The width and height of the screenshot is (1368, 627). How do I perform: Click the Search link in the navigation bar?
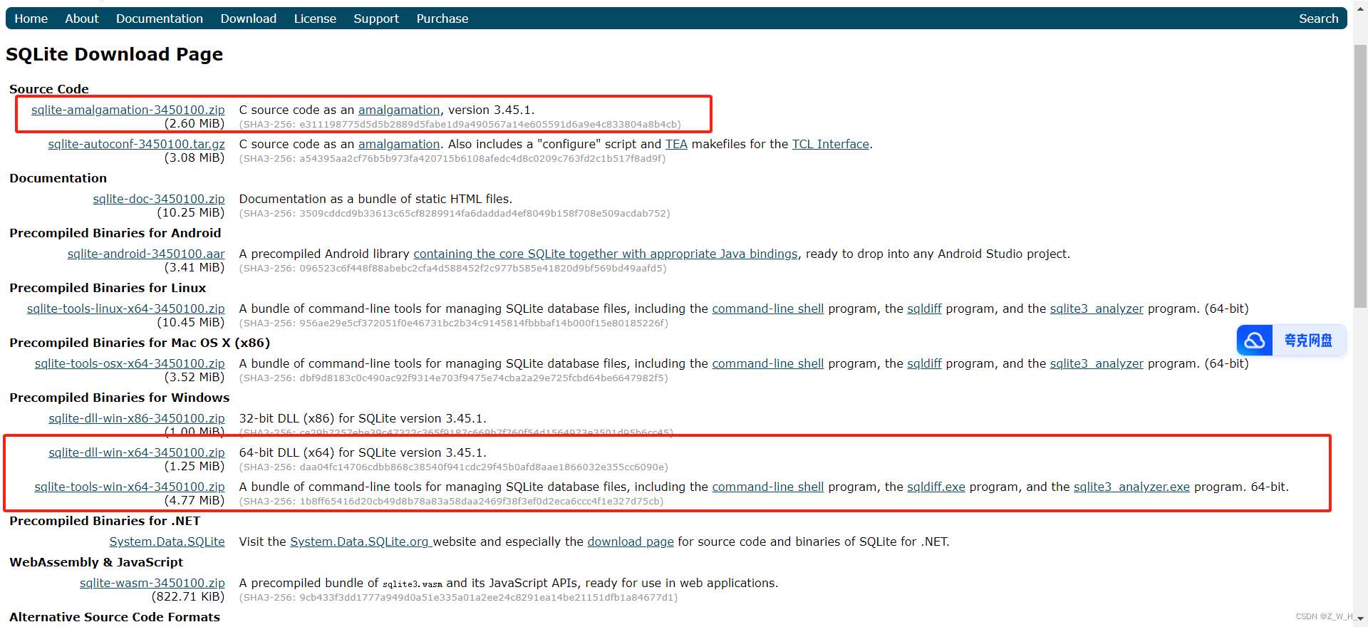click(x=1318, y=19)
